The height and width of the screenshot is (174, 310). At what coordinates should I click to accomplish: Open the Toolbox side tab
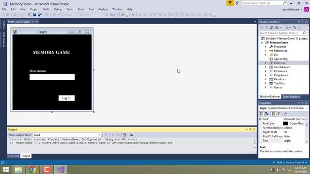(3, 24)
